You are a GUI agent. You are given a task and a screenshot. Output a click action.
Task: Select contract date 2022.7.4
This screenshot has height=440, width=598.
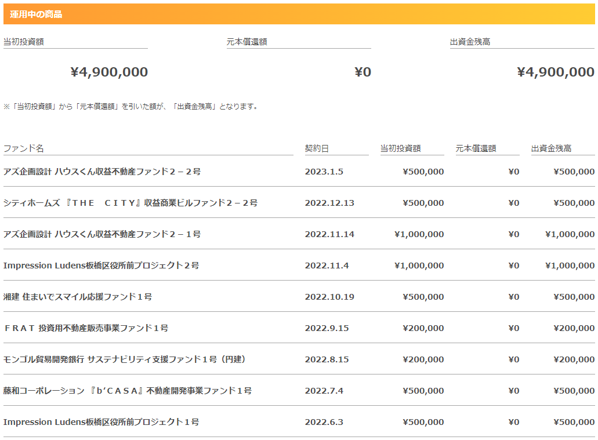pyautogui.click(x=324, y=390)
